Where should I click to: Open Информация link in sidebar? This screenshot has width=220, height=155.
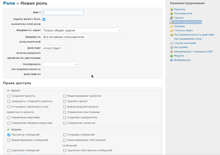pos(182,60)
